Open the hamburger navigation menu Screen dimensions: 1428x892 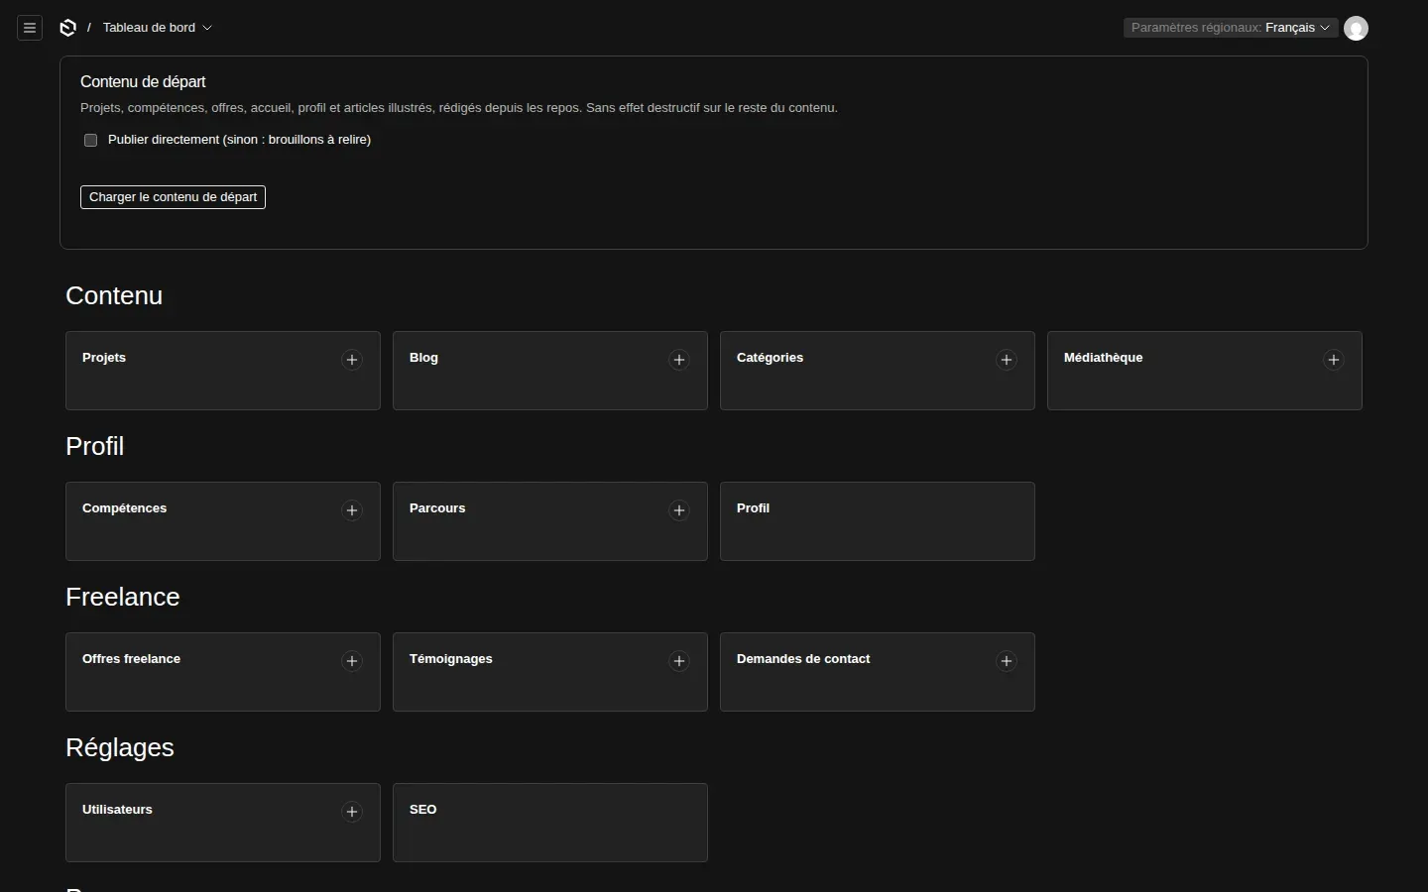coord(30,28)
